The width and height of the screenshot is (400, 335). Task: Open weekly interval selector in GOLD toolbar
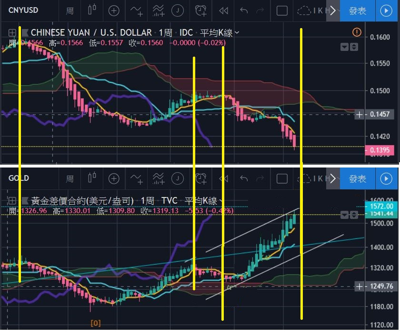coord(70,179)
